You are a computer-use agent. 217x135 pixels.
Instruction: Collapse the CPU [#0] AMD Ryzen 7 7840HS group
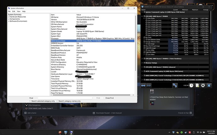pyautogui.click(x=142, y=16)
